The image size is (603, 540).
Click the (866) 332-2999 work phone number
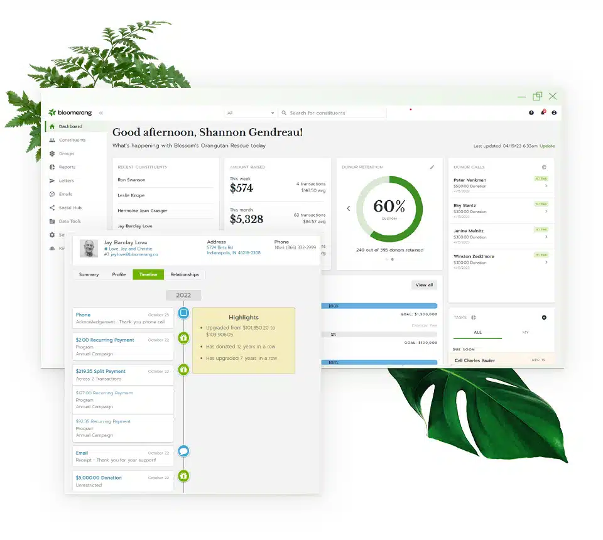click(x=301, y=247)
